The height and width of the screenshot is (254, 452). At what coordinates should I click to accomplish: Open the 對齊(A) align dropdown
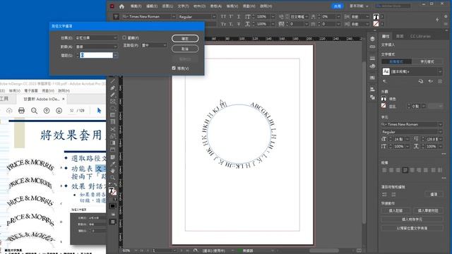[x=96, y=47]
